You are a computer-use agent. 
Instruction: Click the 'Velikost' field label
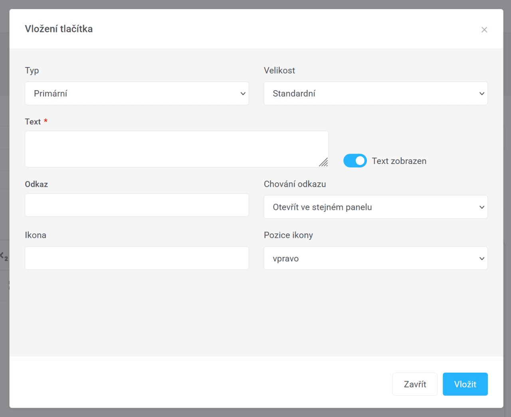click(279, 71)
